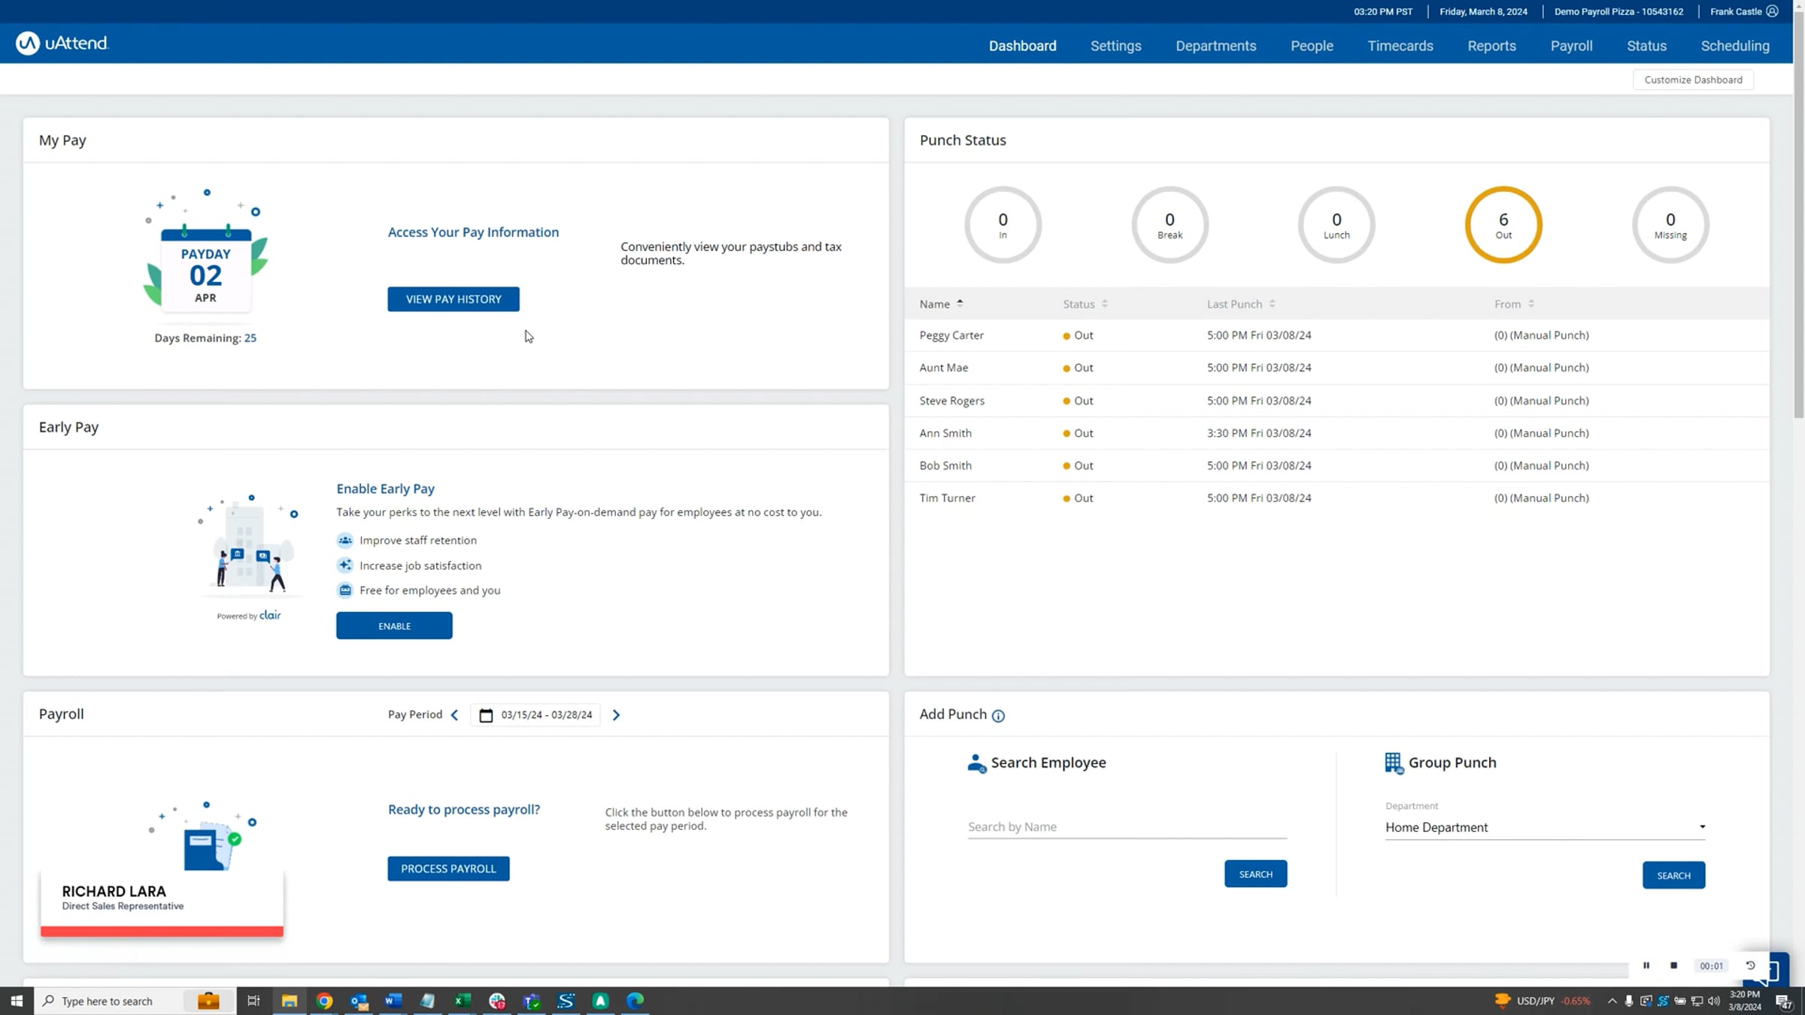Click the "Out" punch status circle
Screen dimensions: 1805x1015
pyautogui.click(x=1503, y=224)
